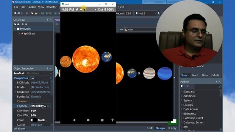This screenshot has width=235, height=132.
Task: Expand the dbExpress palette category
Action: pyautogui.click(x=182, y=114)
